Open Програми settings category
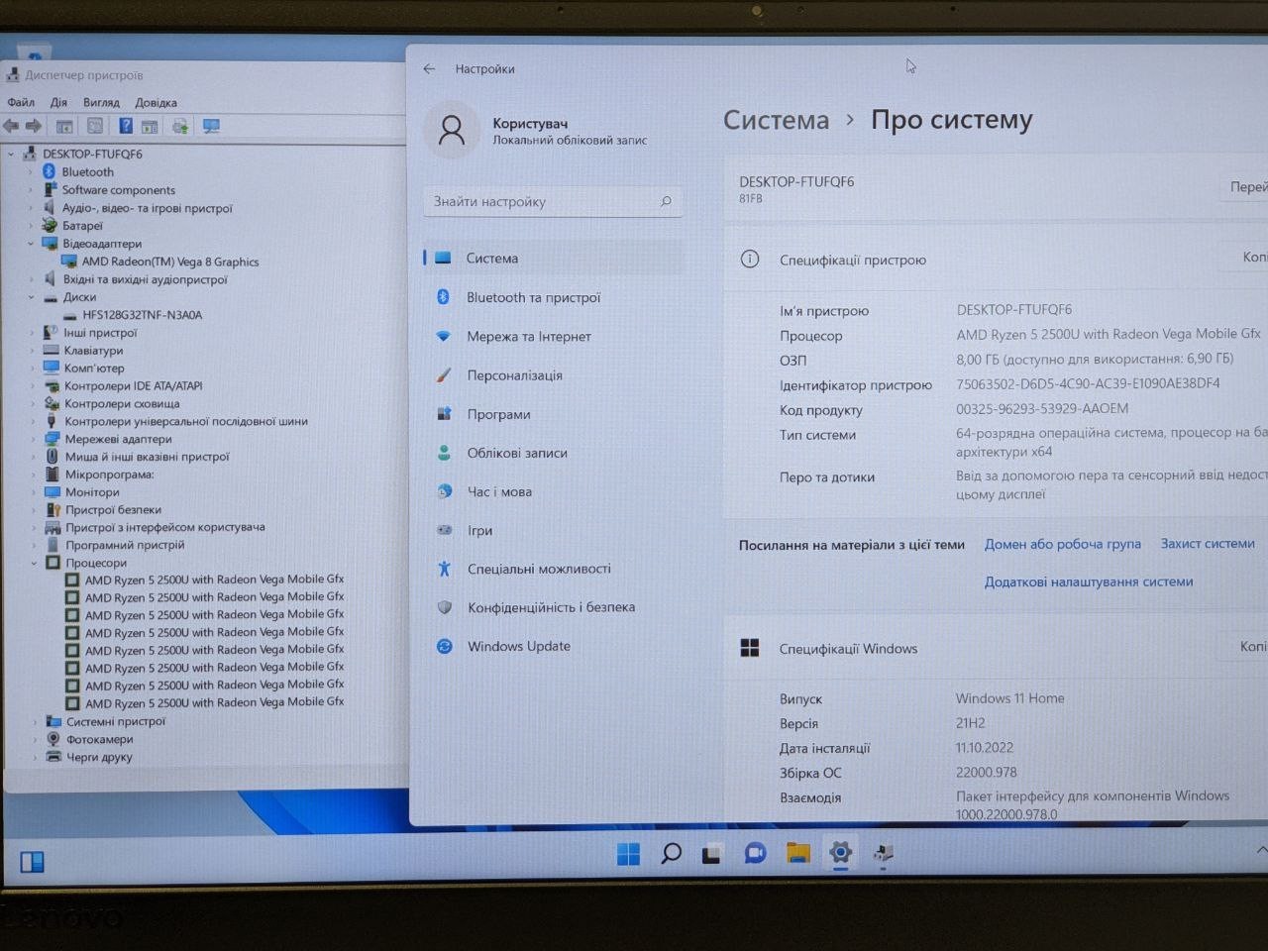The height and width of the screenshot is (951, 1268). pyautogui.click(x=554, y=414)
